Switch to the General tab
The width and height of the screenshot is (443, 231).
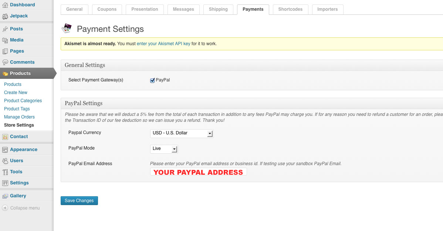[x=74, y=9]
